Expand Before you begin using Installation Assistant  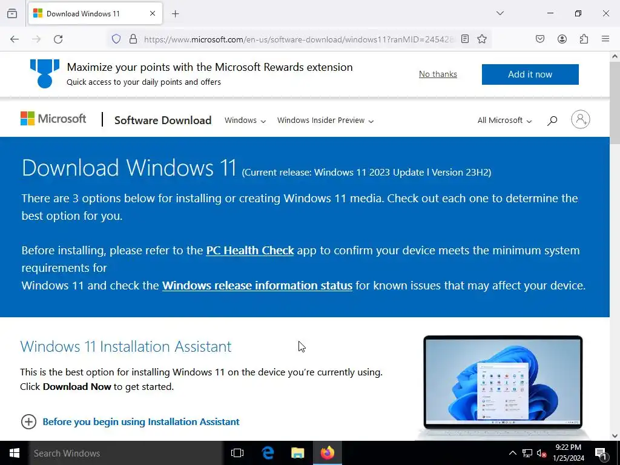pos(130,422)
